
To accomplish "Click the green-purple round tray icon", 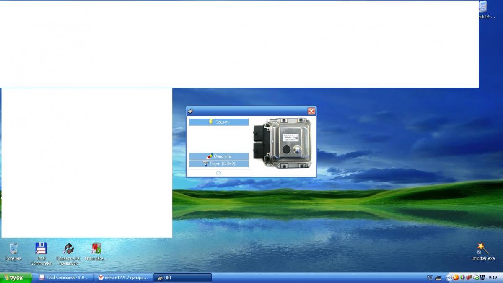I will tap(462, 278).
